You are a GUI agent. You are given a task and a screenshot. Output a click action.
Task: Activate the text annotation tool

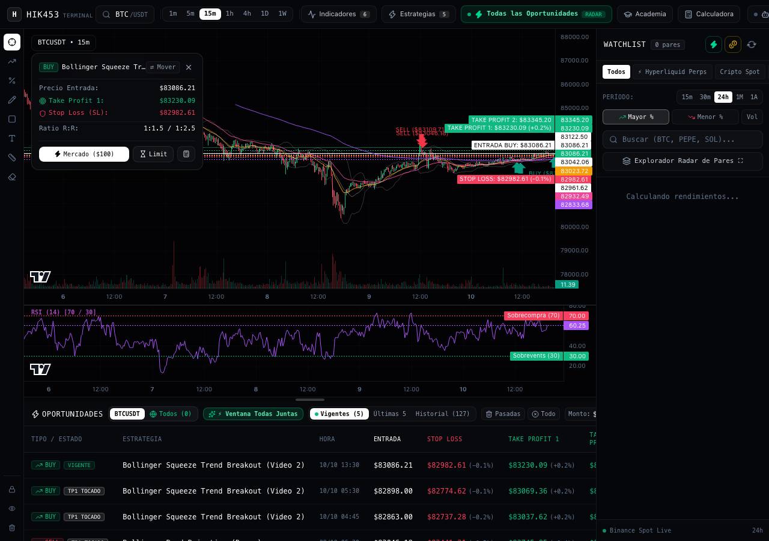[12, 138]
